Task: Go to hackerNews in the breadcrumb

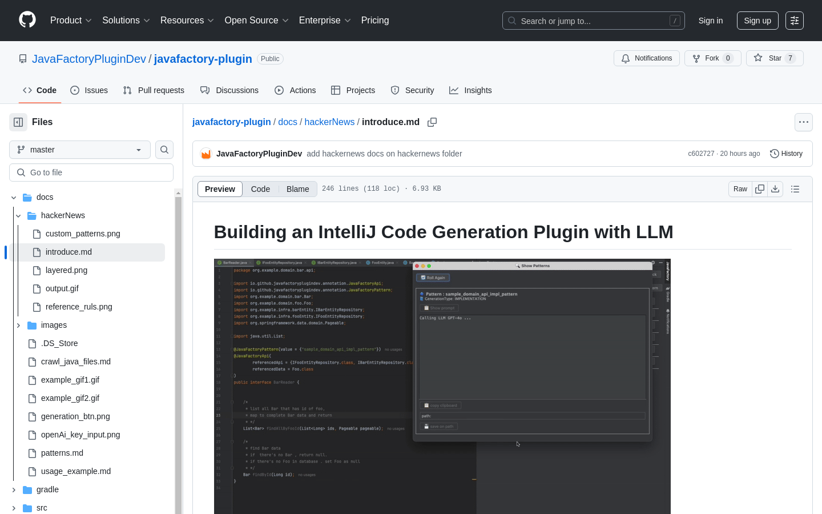Action: [329, 122]
